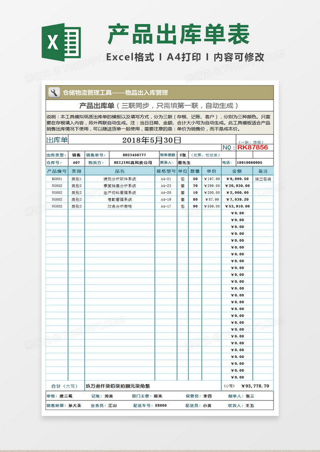
Task: Click quantity 70 in the A4-23 row
Action: point(195,186)
